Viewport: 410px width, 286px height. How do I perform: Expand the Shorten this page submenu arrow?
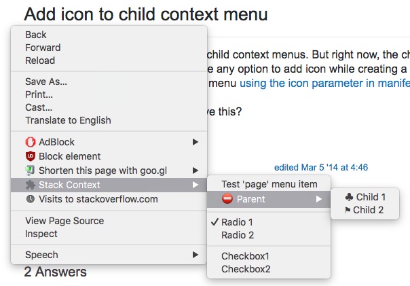tap(195, 171)
